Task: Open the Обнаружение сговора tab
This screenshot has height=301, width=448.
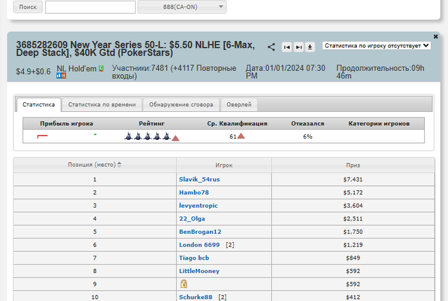Action: pos(181,105)
